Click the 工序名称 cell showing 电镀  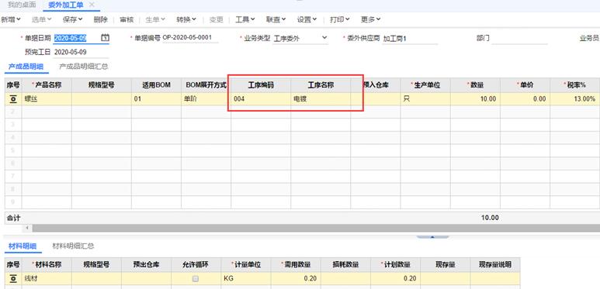tap(321, 99)
